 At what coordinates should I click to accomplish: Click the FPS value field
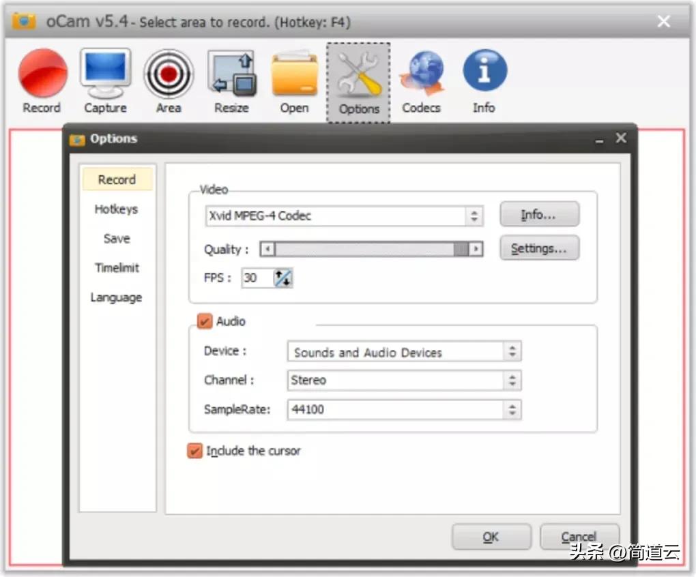coord(257,278)
